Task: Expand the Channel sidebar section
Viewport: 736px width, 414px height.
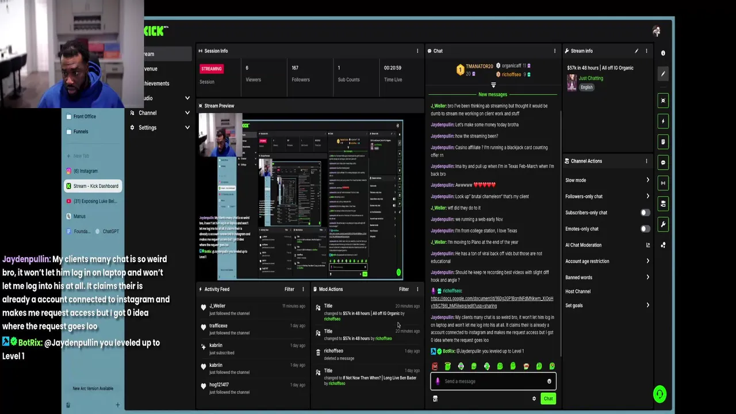Action: [x=187, y=113]
